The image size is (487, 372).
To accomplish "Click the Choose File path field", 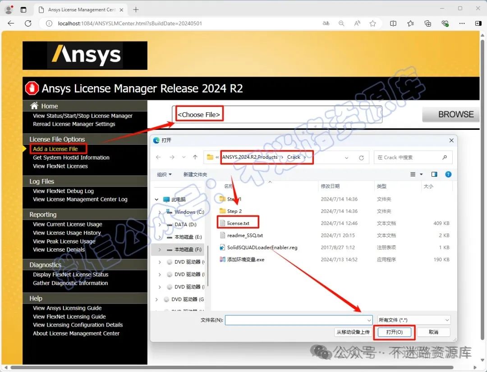I will click(x=277, y=114).
